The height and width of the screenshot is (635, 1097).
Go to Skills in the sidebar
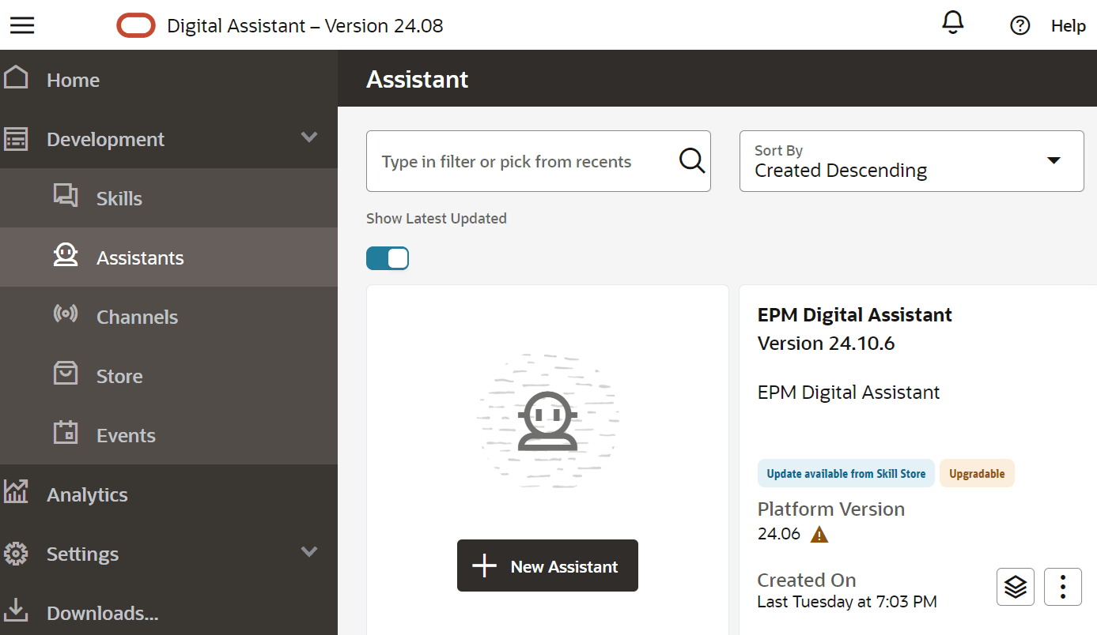click(x=119, y=198)
